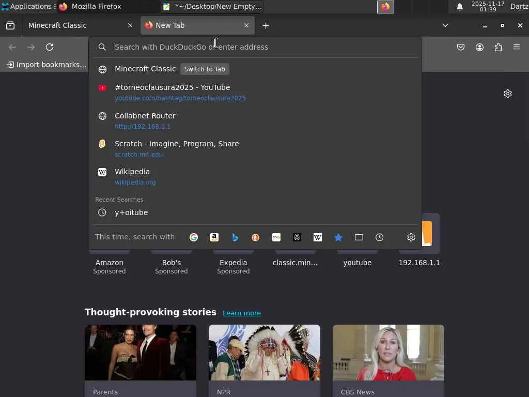Click the Firefox workspace icon in panel
Image resolution: width=529 pixels, height=397 pixels.
(385, 7)
